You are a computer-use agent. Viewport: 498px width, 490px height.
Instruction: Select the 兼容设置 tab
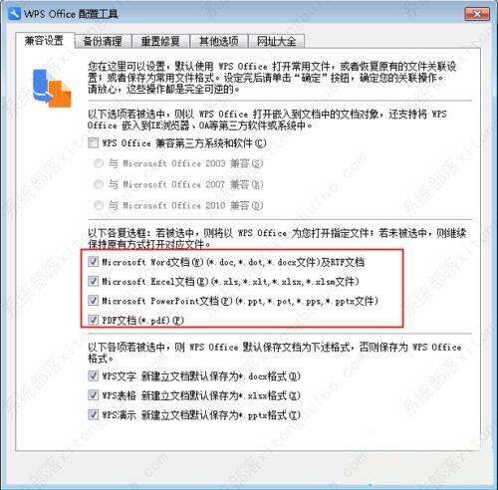45,41
